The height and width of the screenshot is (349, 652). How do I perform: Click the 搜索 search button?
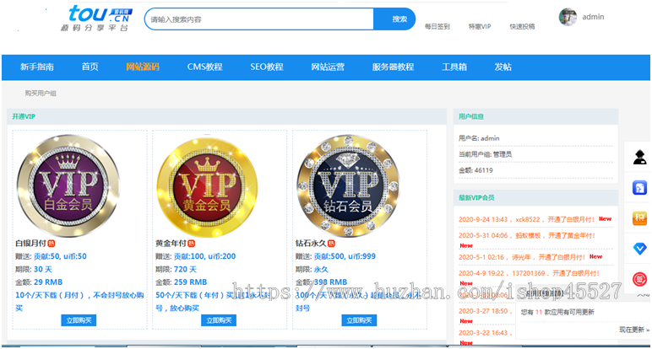(x=394, y=19)
